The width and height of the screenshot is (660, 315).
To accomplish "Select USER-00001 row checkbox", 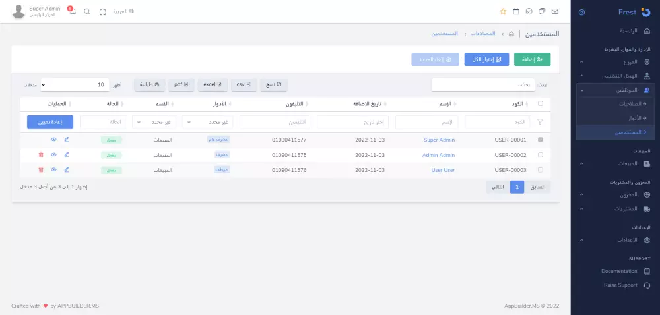I will click(541, 140).
